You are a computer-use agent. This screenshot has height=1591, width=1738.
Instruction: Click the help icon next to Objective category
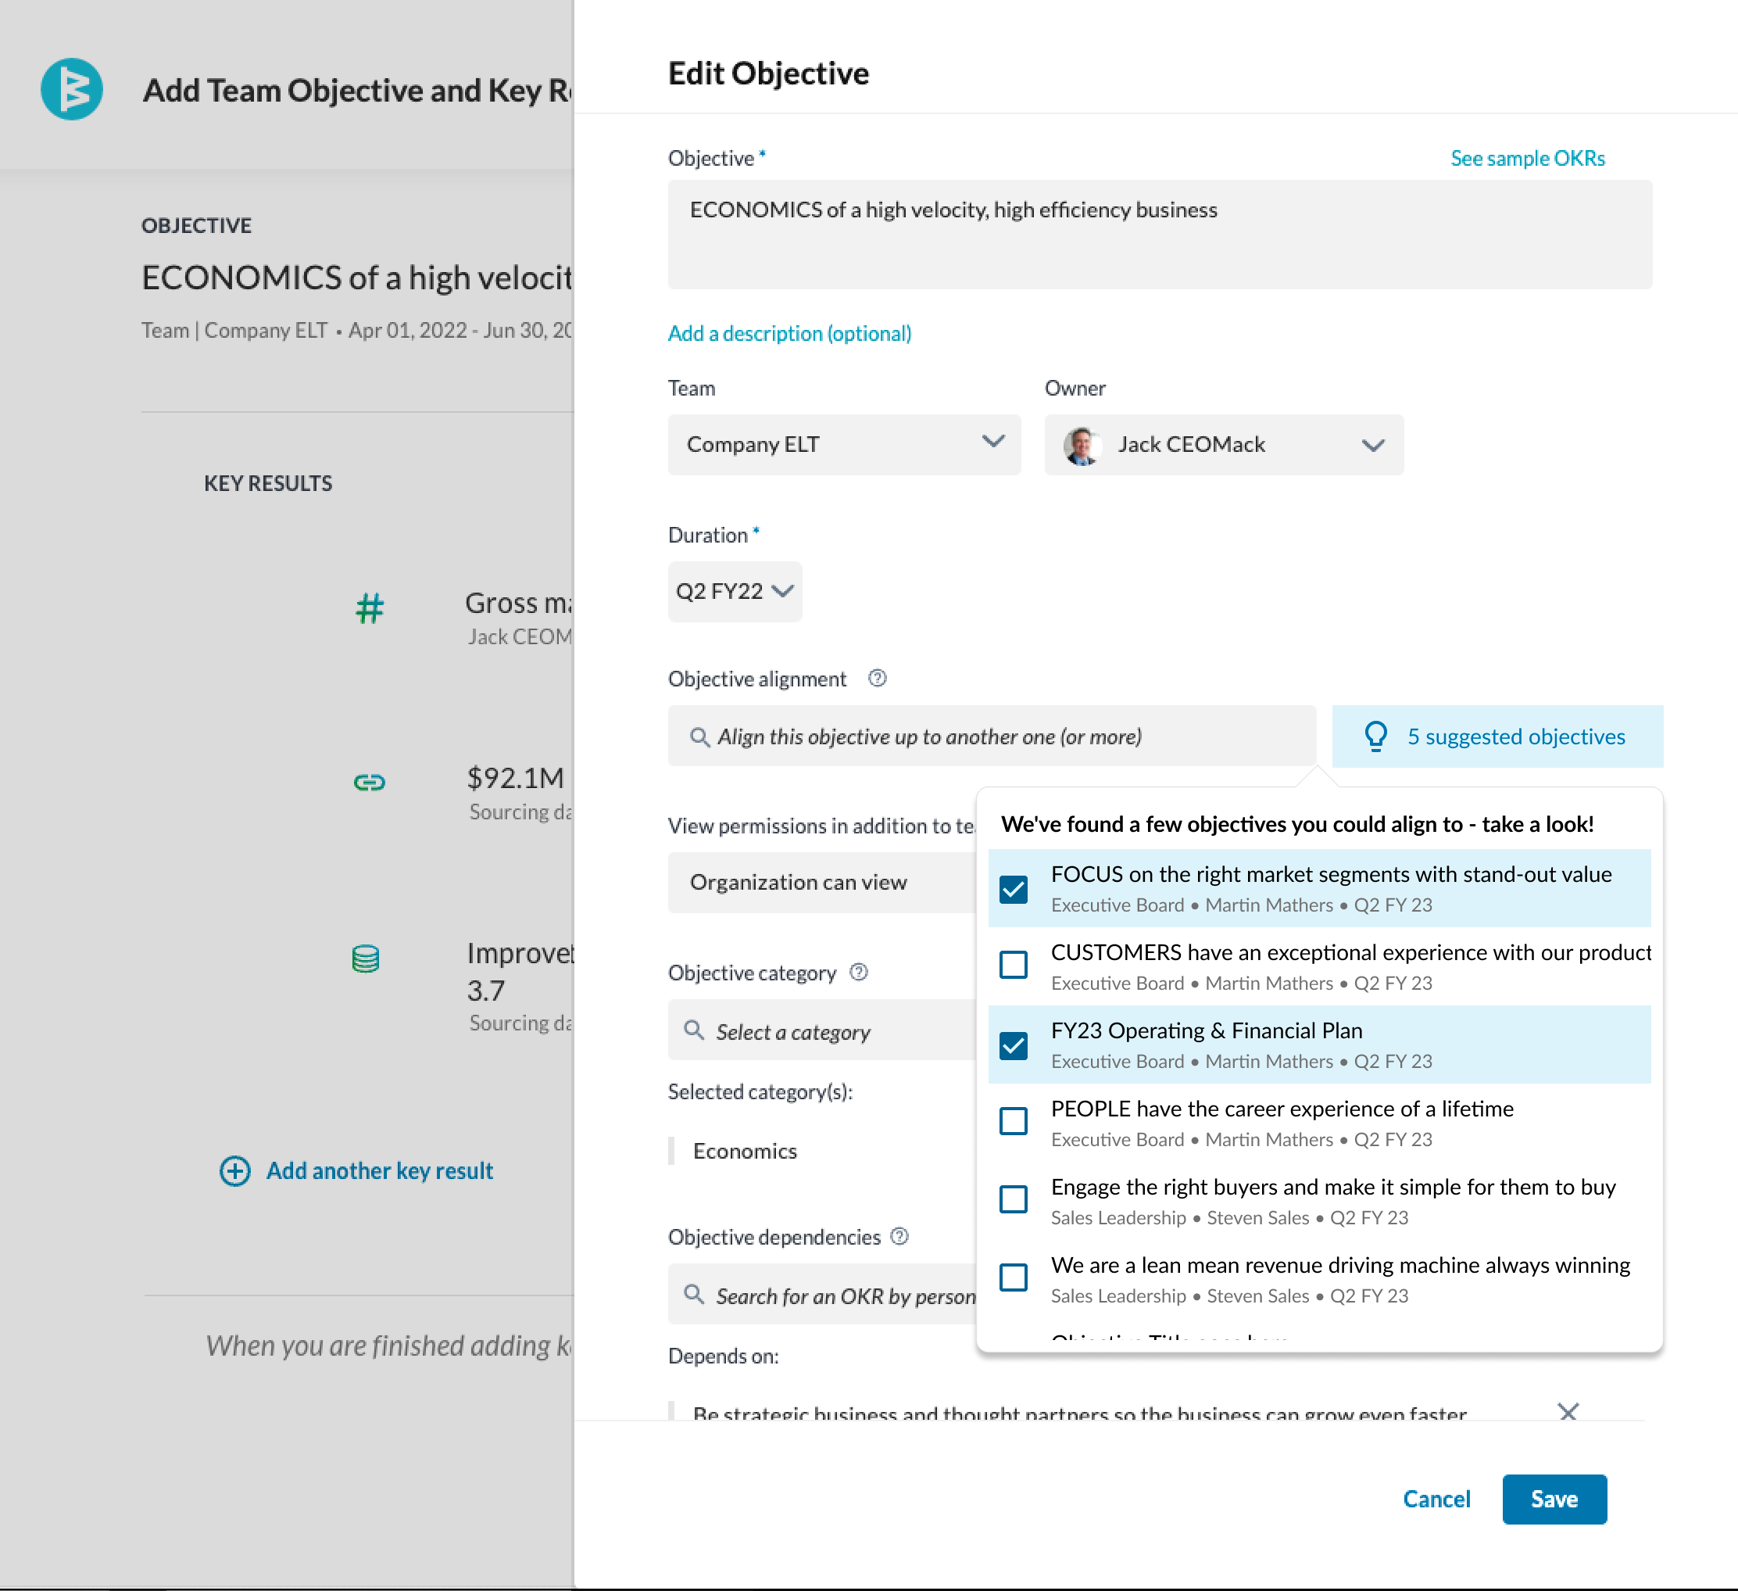[859, 972]
